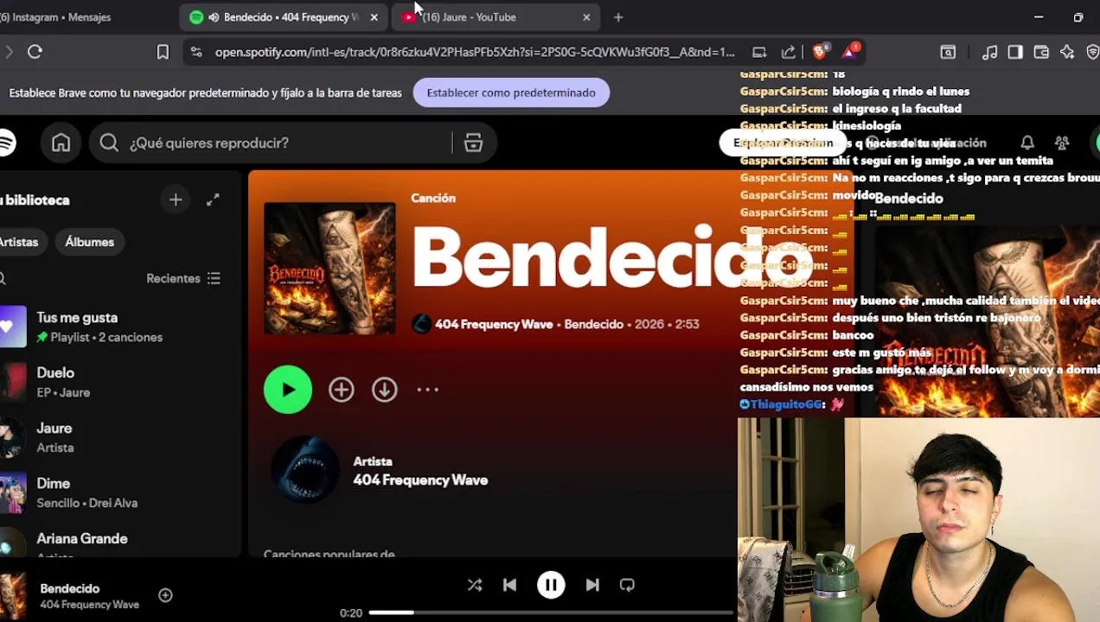Open the Brave Shields lion icon

(x=819, y=52)
